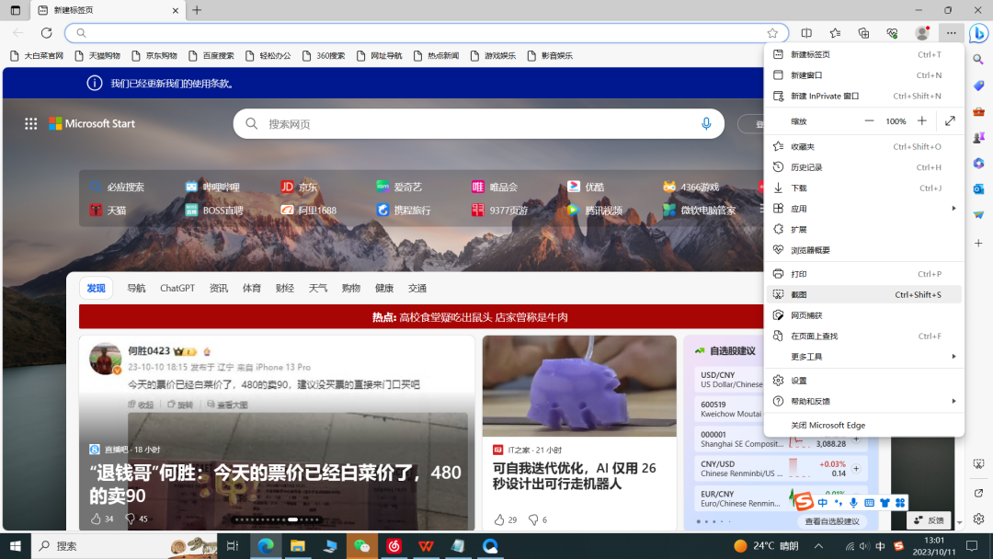Click the voice search microphone icon
Screen dimensions: 993x559
click(706, 123)
